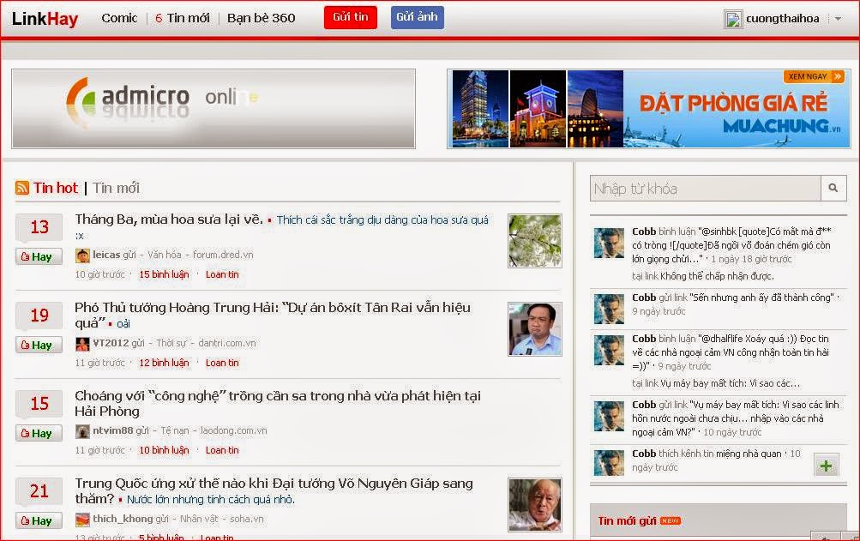Open the oải comment text link
Image resolution: width=860 pixels, height=541 pixels.
click(x=123, y=324)
